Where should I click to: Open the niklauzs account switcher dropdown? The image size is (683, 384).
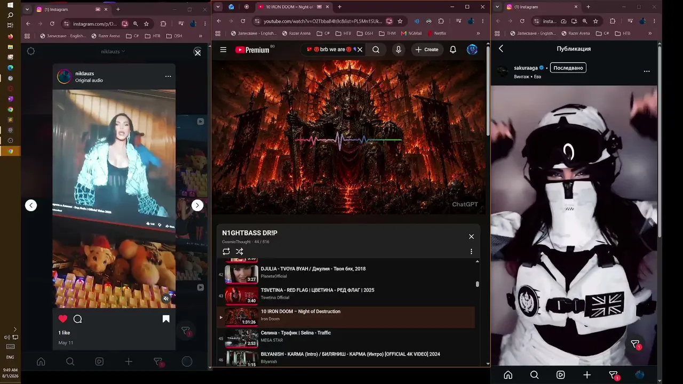click(x=113, y=52)
